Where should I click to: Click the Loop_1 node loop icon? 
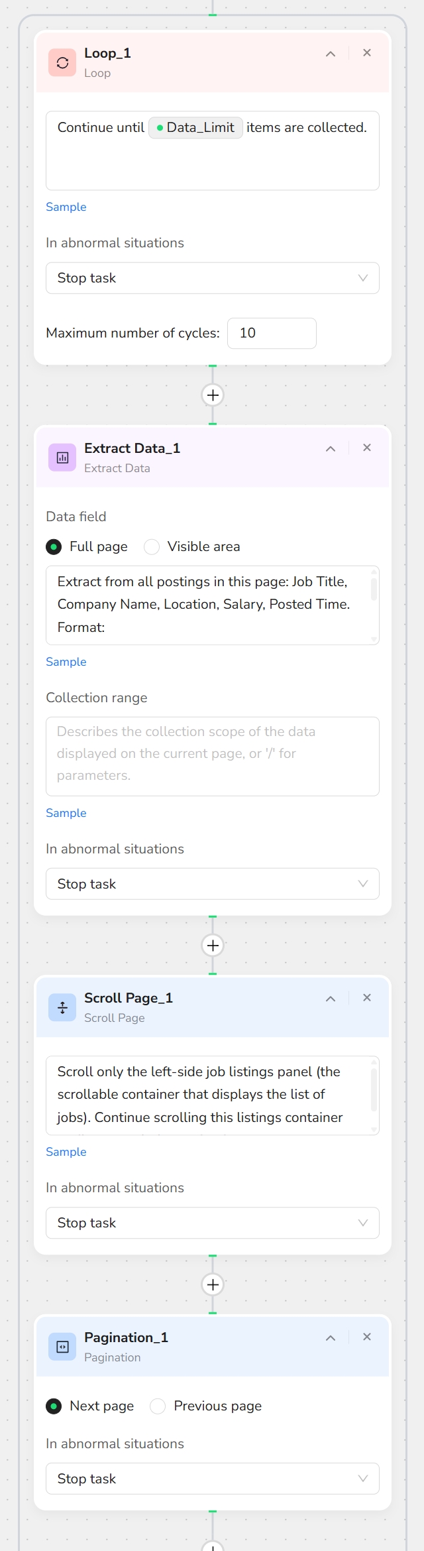[62, 63]
